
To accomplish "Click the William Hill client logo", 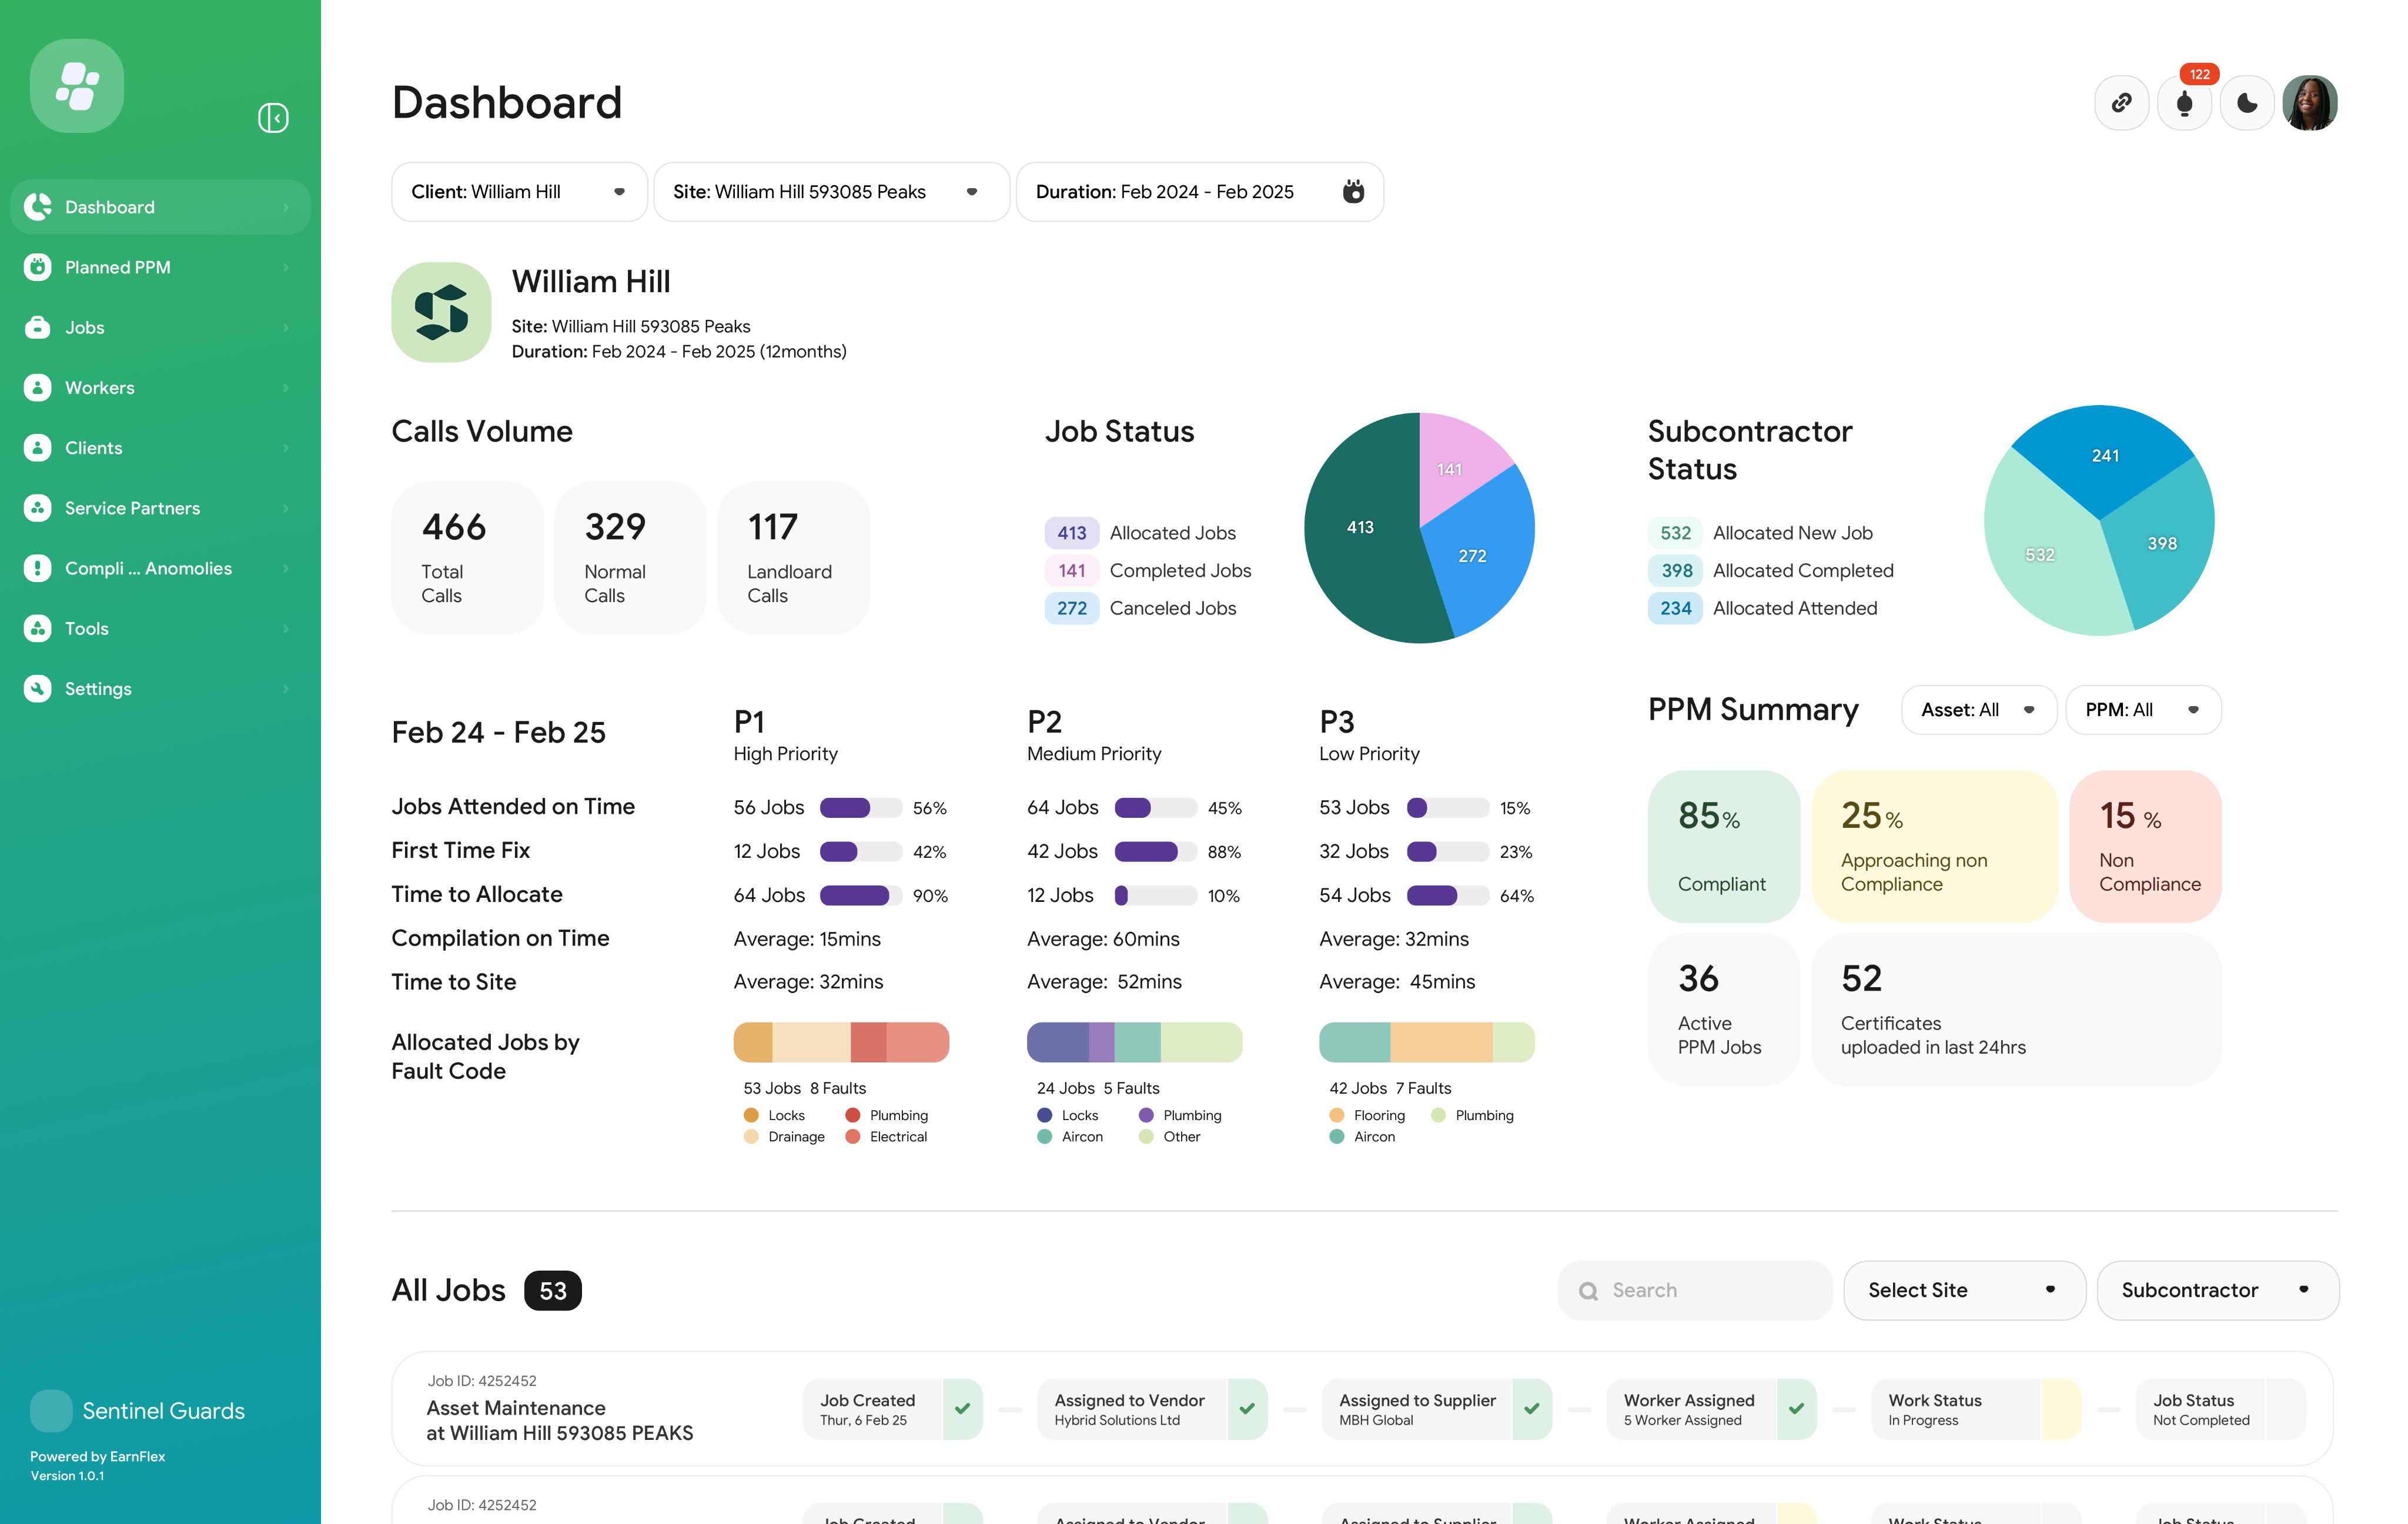I will click(x=441, y=312).
